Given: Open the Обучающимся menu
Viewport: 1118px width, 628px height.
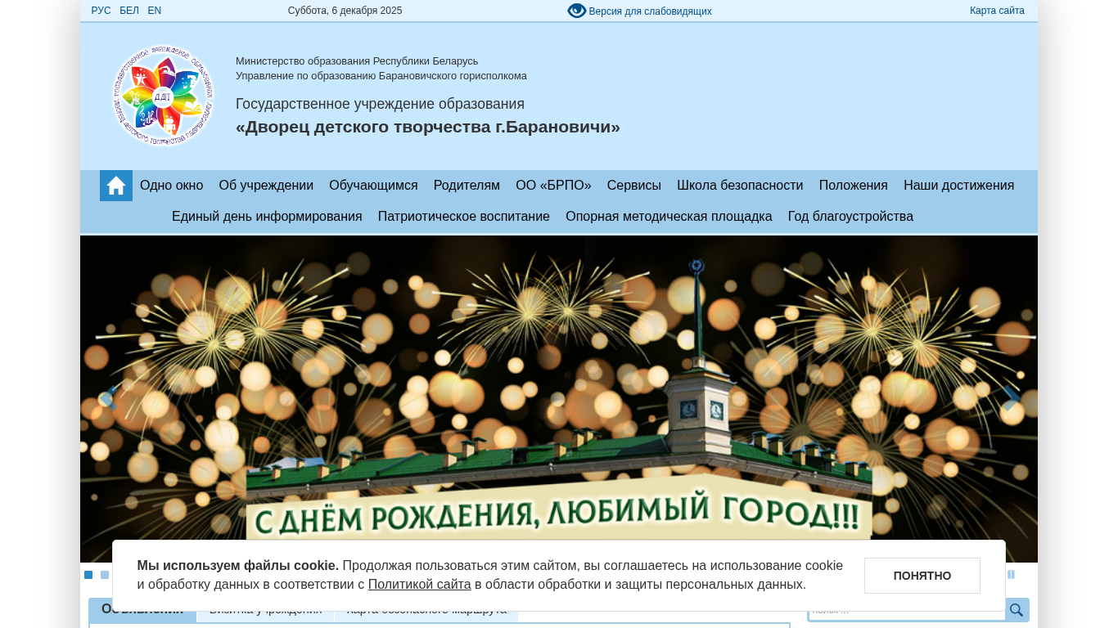Looking at the screenshot, I should click(373, 186).
